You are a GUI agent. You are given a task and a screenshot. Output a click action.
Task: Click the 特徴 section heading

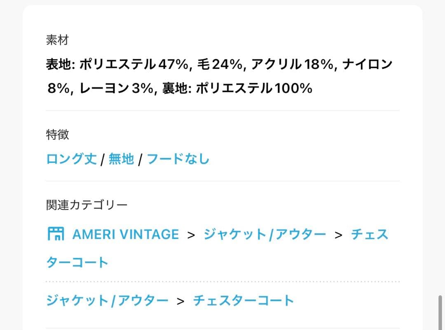(x=57, y=135)
